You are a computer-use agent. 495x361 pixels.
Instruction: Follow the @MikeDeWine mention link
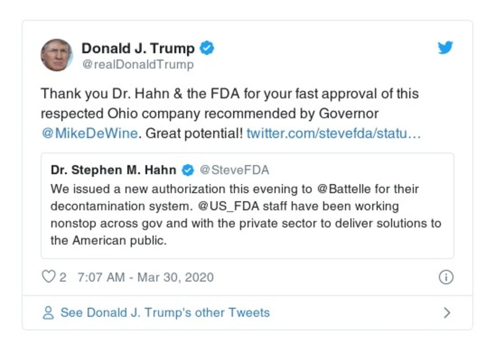pos(89,133)
